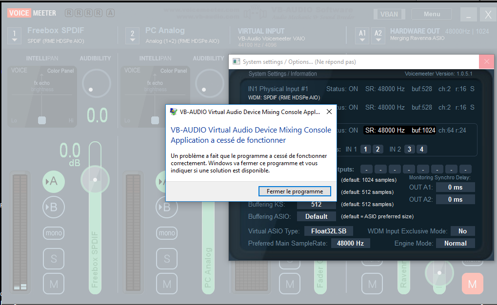Click the PC Analog Intellipan Color Panel handle
This screenshot has height=305, width=497.
tap(155, 120)
